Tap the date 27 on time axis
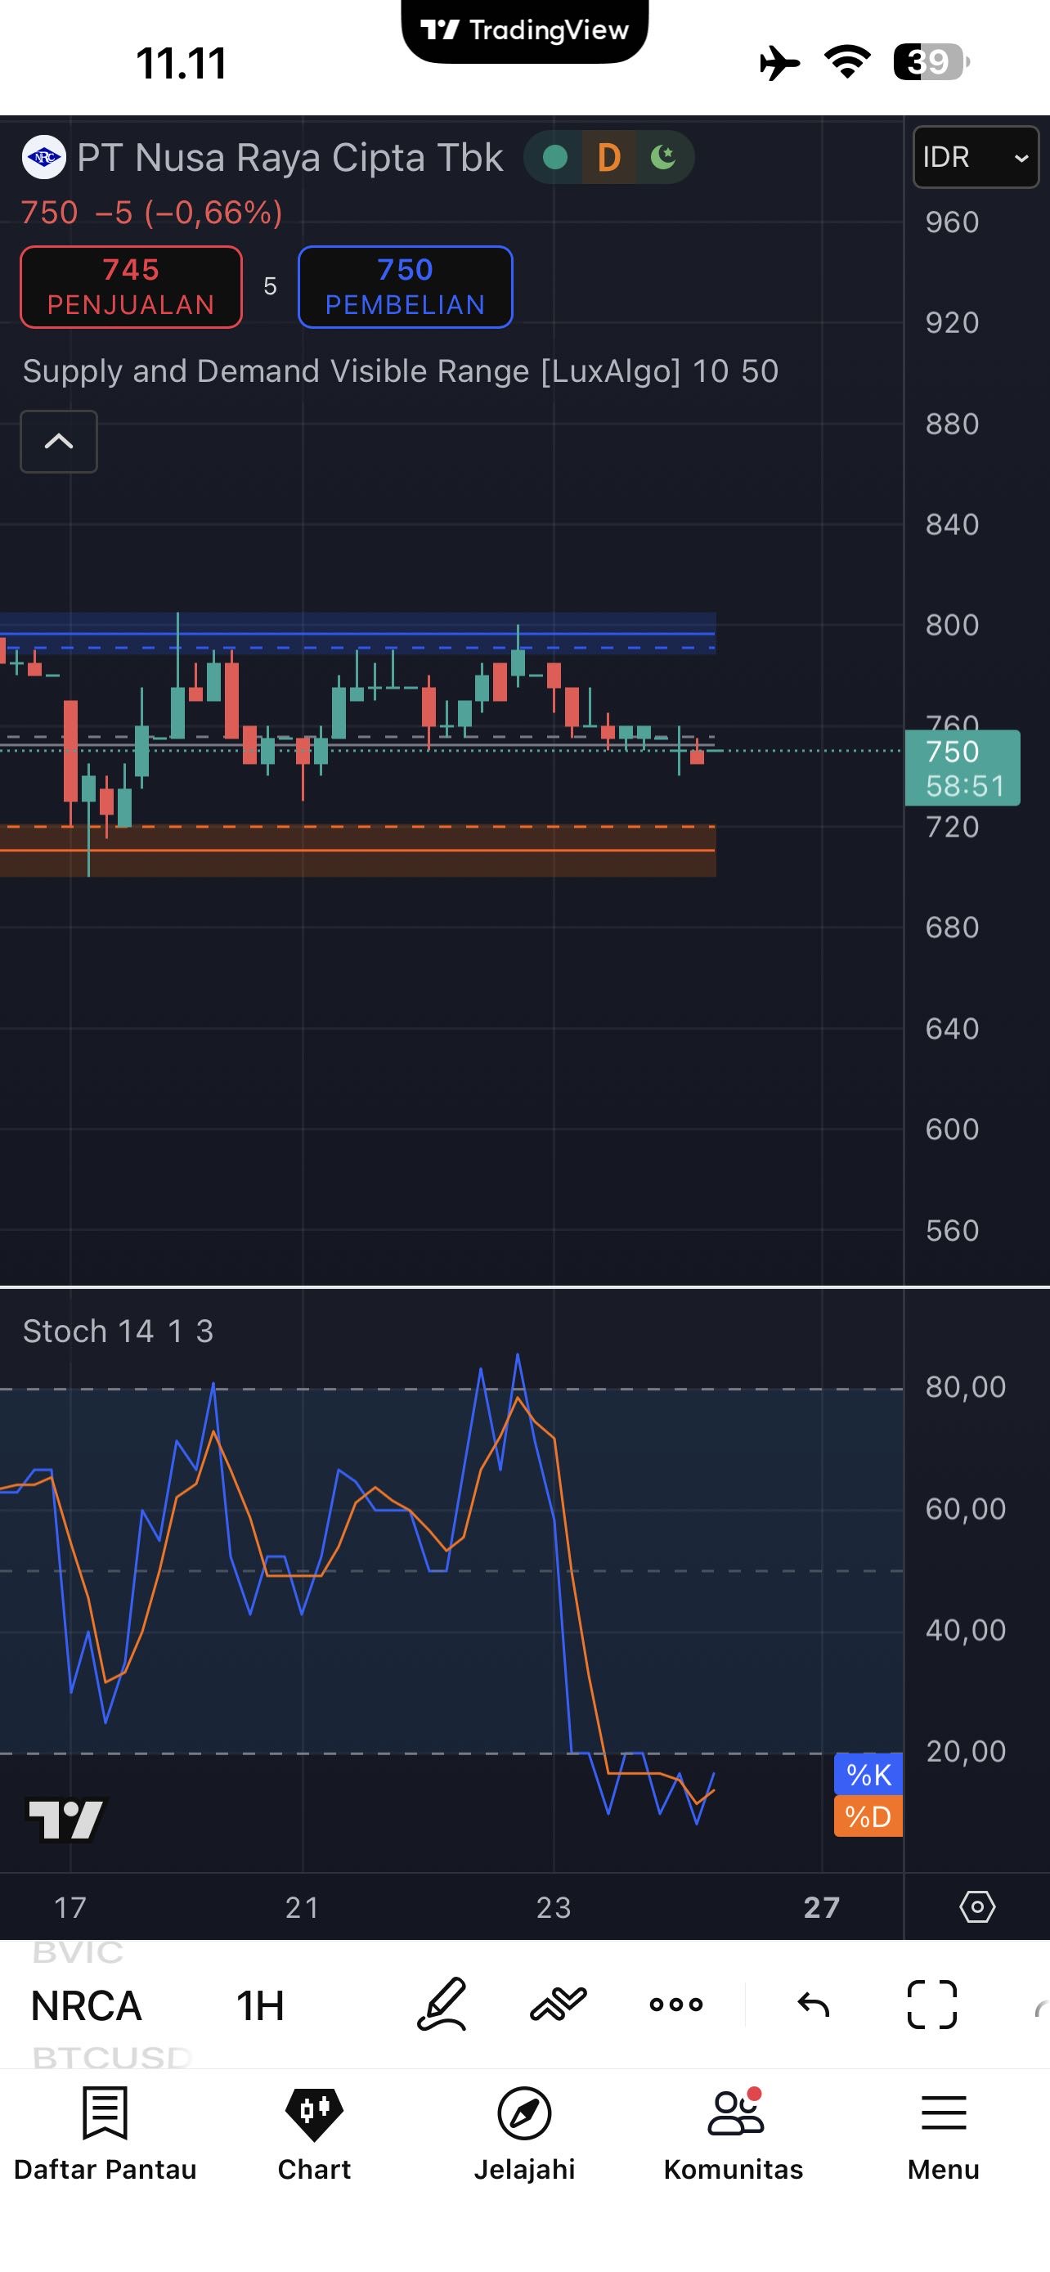Screen dimensions: 1050x2272 click(x=822, y=1907)
